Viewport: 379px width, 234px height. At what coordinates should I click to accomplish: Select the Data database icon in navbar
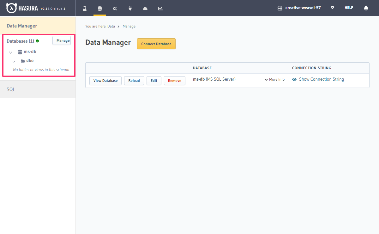(99, 8)
